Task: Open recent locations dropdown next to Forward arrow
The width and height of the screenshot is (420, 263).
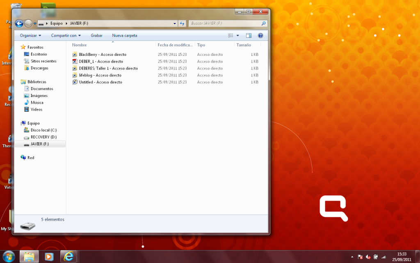Action: click(35, 23)
